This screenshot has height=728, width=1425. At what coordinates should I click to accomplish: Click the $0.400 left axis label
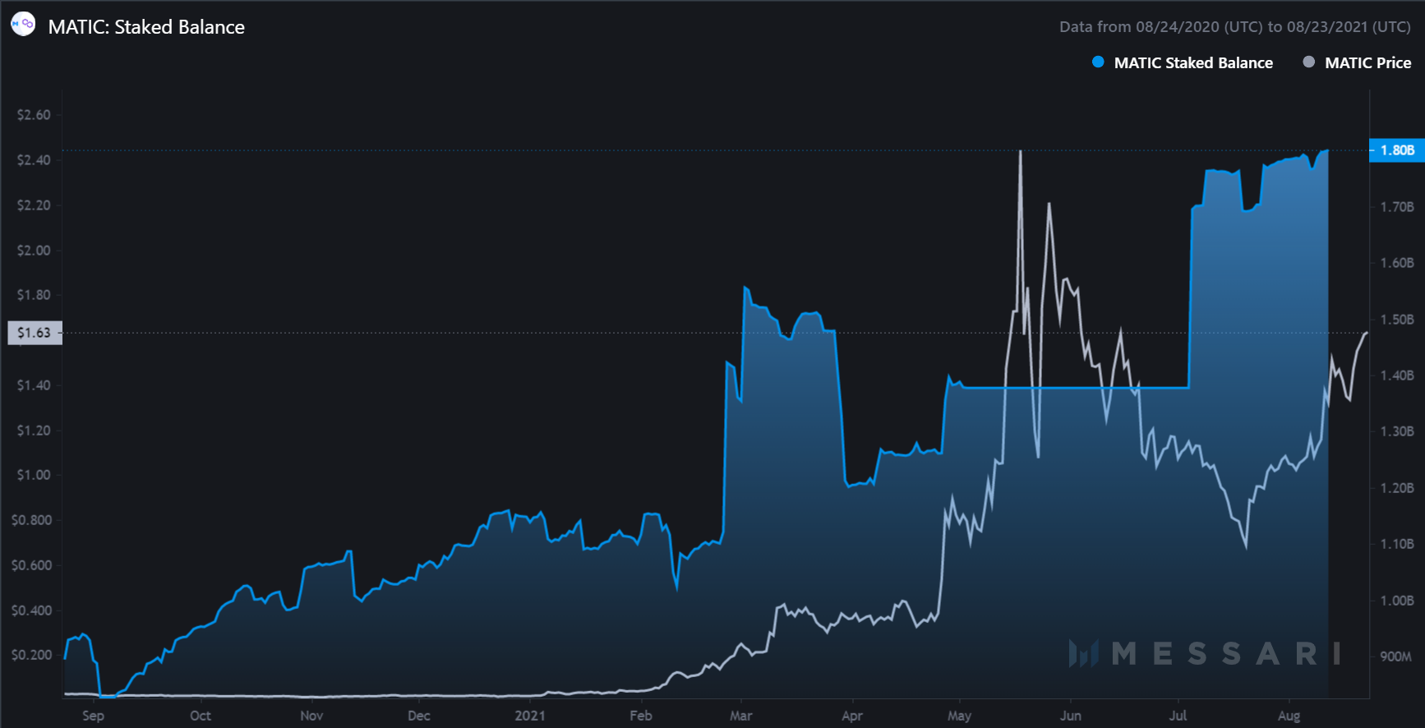click(31, 611)
